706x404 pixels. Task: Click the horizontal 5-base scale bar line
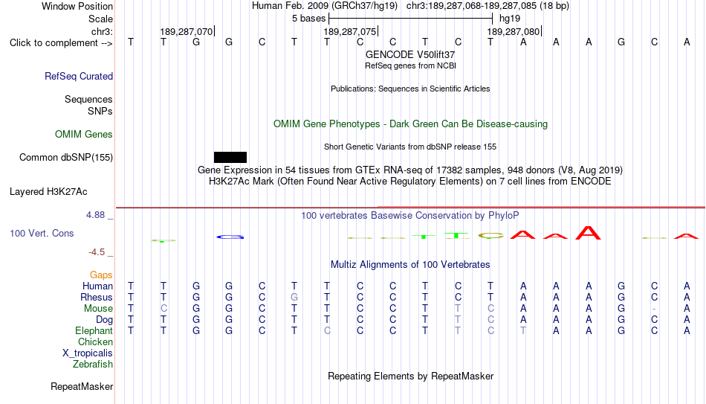pos(411,19)
